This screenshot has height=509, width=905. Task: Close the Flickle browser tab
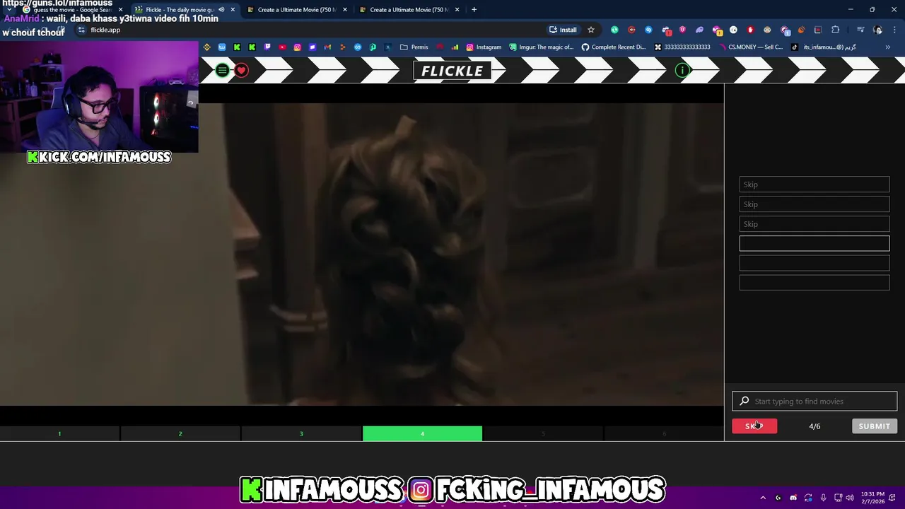pos(233,10)
